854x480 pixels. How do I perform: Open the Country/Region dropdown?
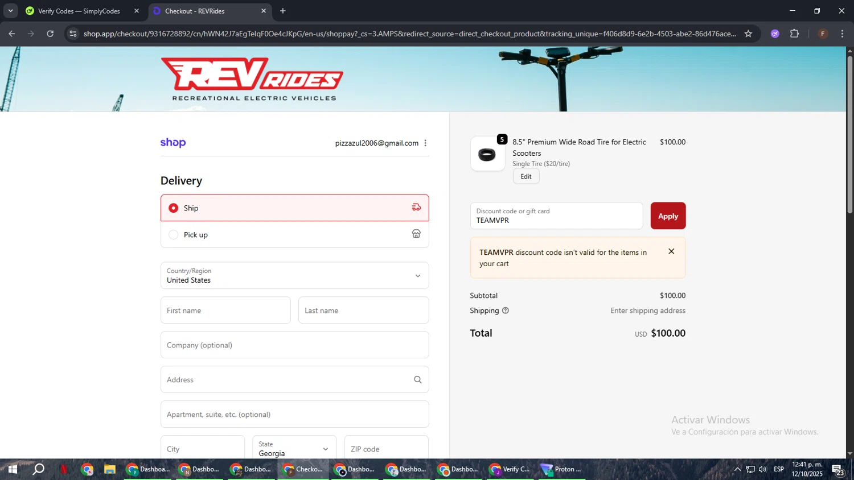294,275
